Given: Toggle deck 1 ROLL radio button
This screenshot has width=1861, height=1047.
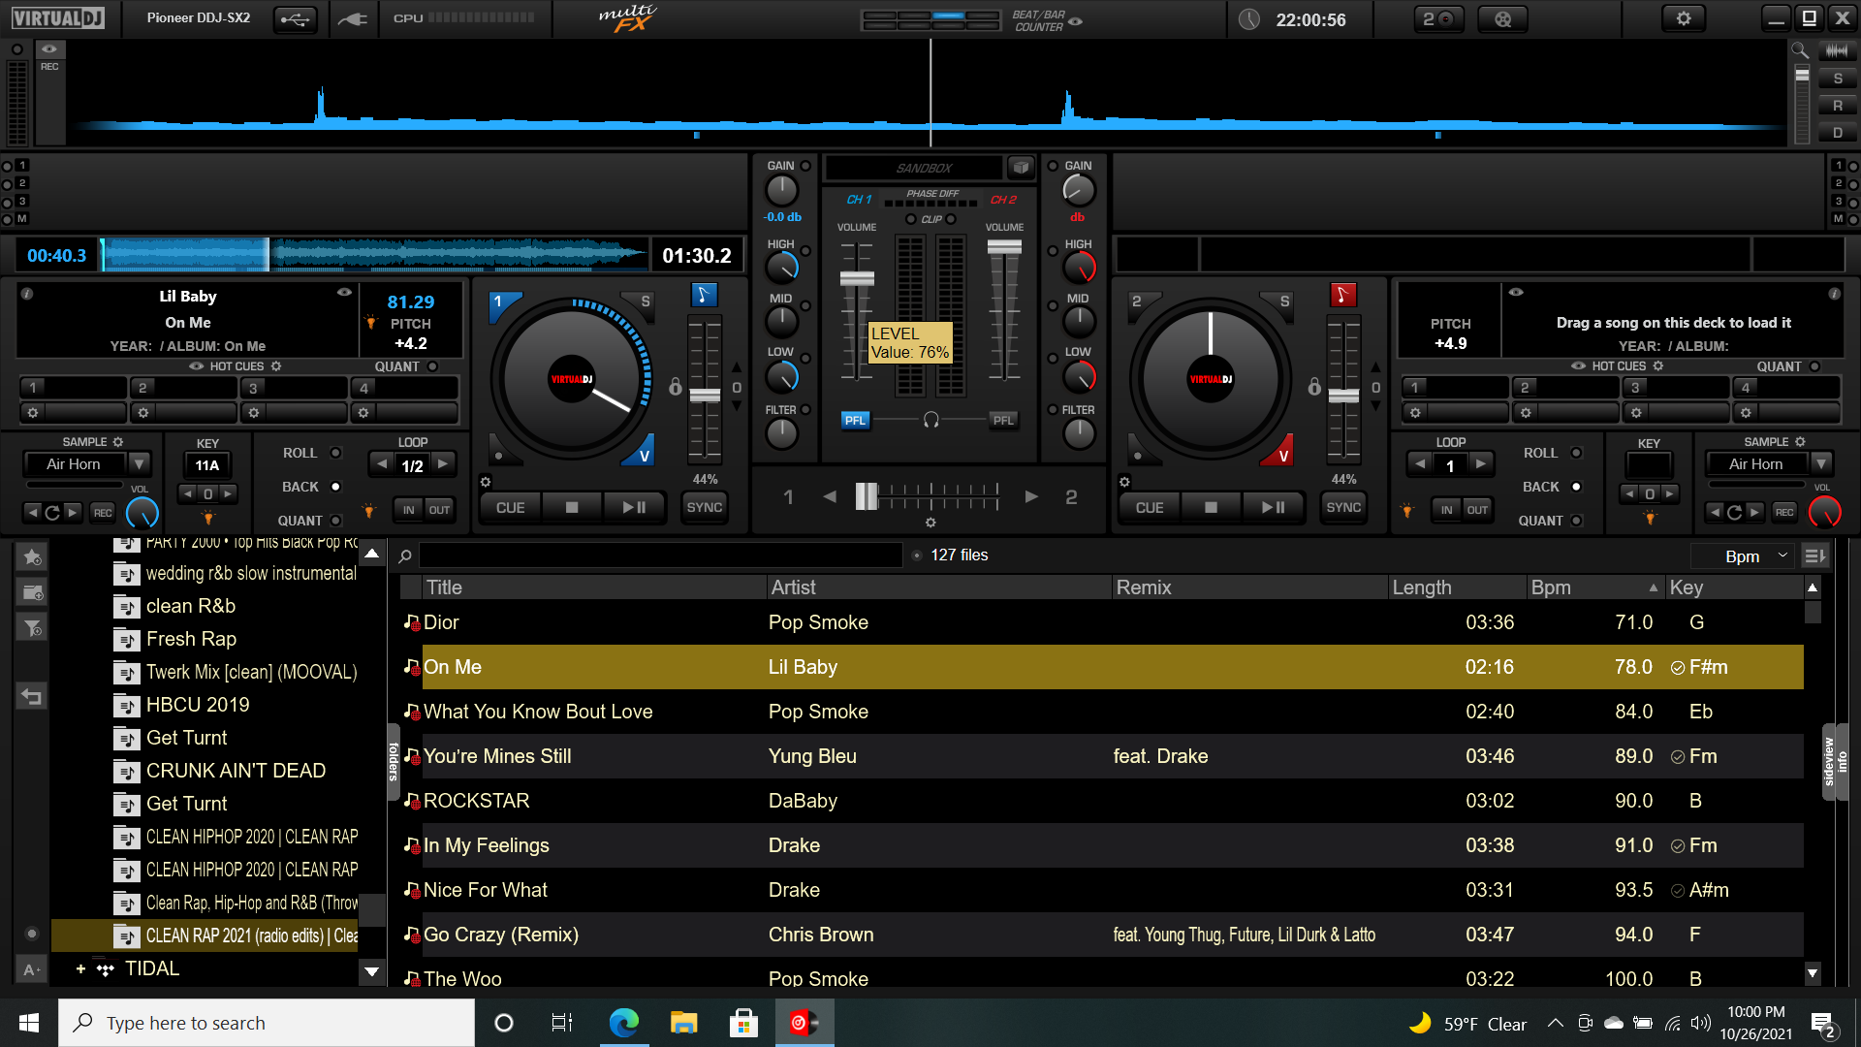Looking at the screenshot, I should [335, 453].
